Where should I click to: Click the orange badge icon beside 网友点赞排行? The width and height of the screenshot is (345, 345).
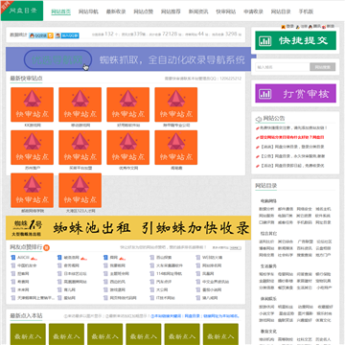tap(46, 247)
